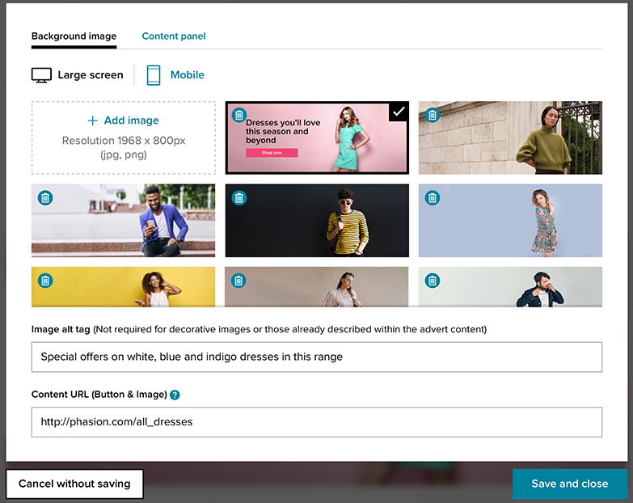Delete the floral dress woman image
Image resolution: width=633 pixels, height=503 pixels.
[x=433, y=198]
